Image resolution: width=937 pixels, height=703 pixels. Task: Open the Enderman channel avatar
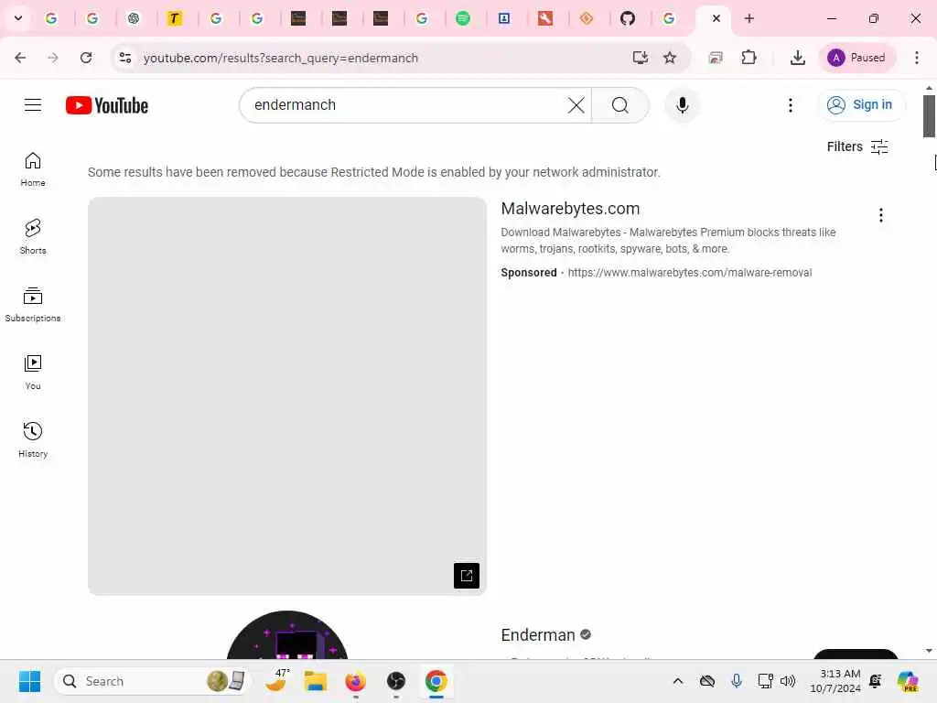[287, 635]
